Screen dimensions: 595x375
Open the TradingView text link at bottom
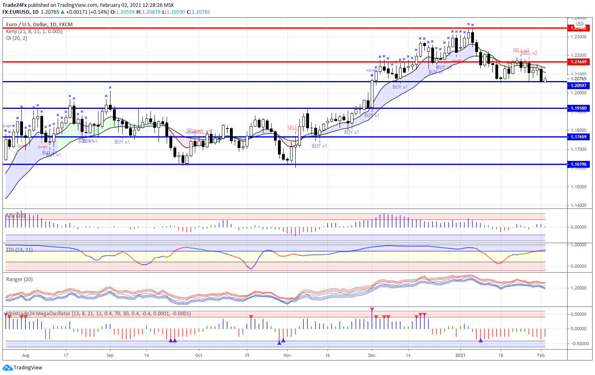point(28,367)
